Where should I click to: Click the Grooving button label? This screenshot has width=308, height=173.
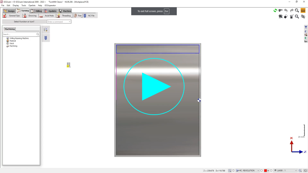pyautogui.click(x=32, y=16)
